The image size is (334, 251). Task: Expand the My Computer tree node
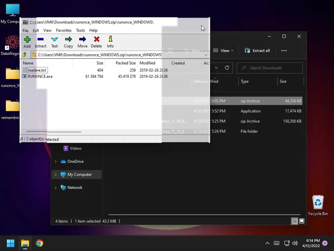point(55,175)
